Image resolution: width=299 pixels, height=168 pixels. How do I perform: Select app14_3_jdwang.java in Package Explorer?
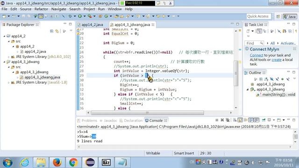click(x=42, y=77)
